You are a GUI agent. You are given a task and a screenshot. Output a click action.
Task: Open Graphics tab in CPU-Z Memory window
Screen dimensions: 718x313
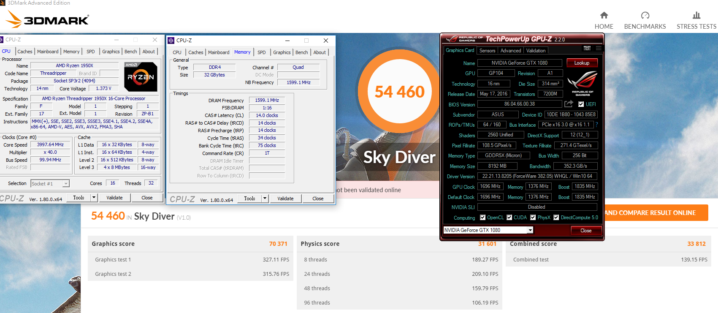pyautogui.click(x=282, y=52)
